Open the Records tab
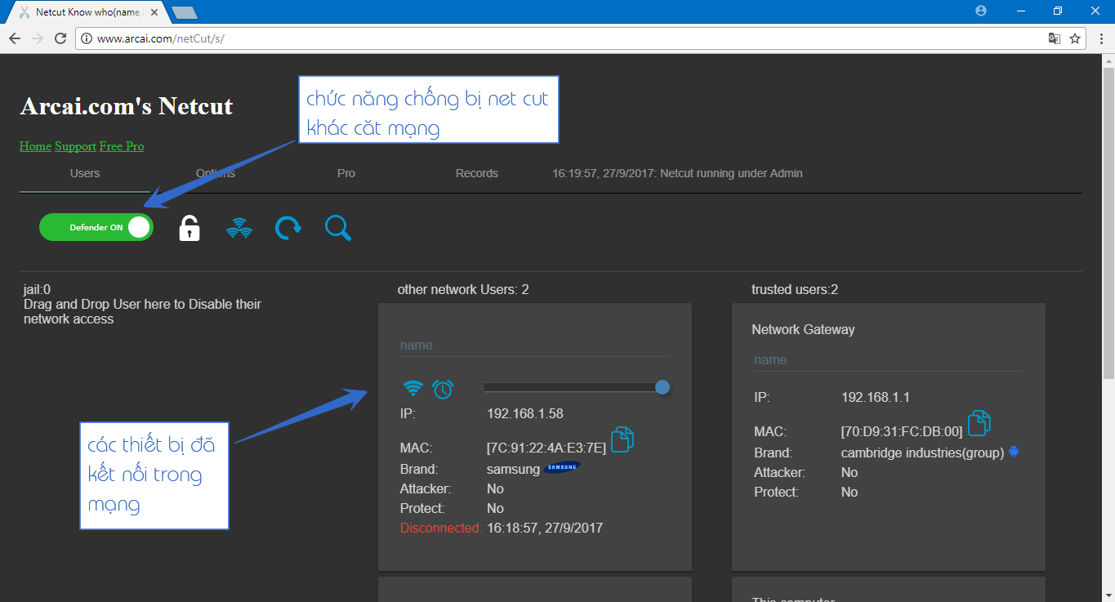The image size is (1115, 602). click(477, 173)
